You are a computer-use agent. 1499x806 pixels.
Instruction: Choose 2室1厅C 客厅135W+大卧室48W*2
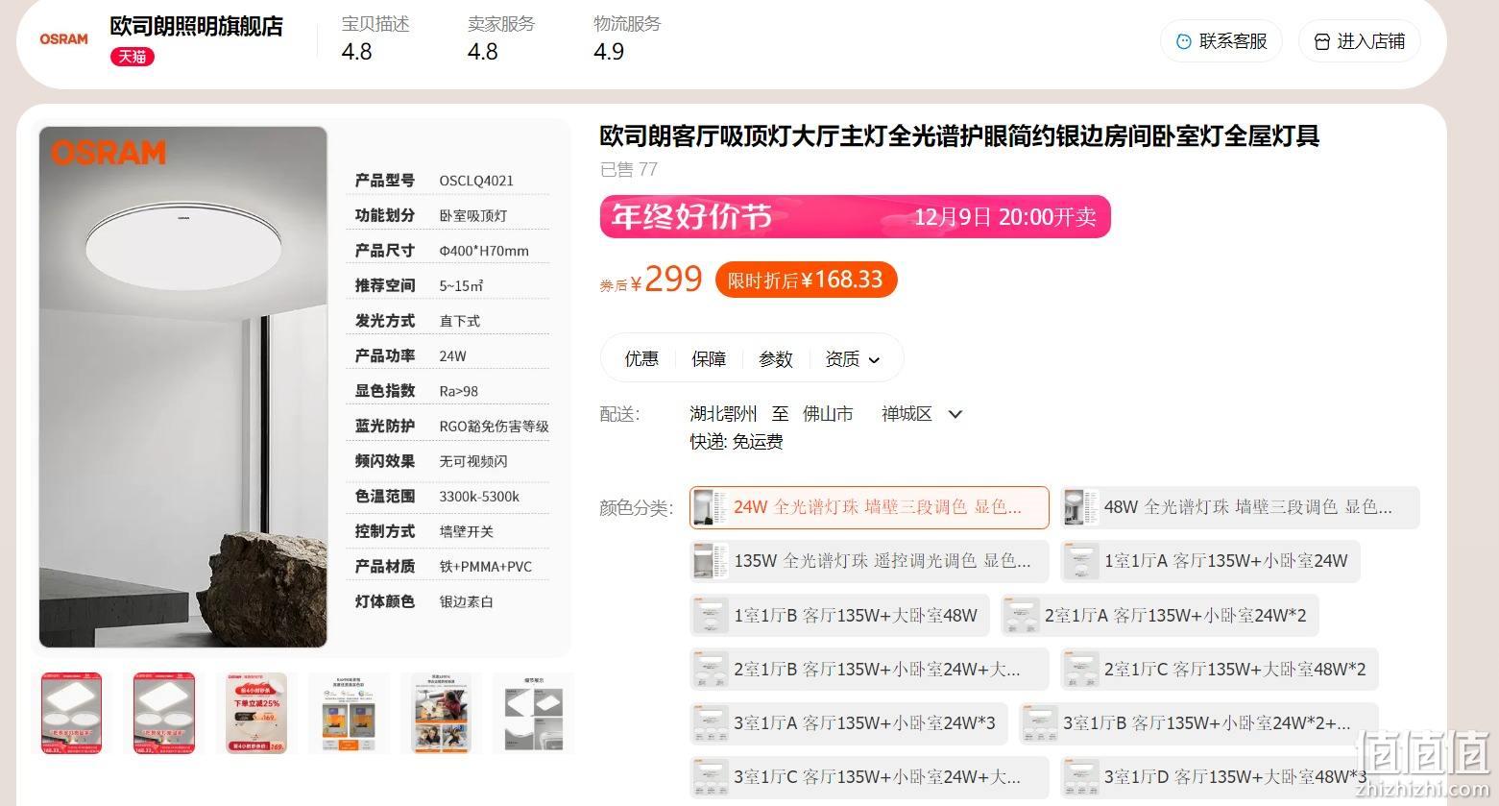tap(1219, 670)
